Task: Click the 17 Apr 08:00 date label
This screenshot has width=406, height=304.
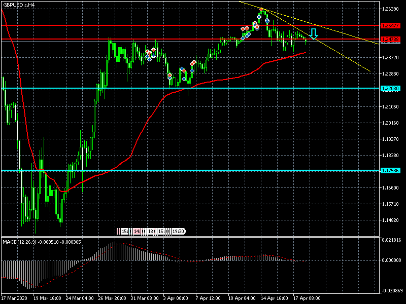Action: tap(307, 298)
